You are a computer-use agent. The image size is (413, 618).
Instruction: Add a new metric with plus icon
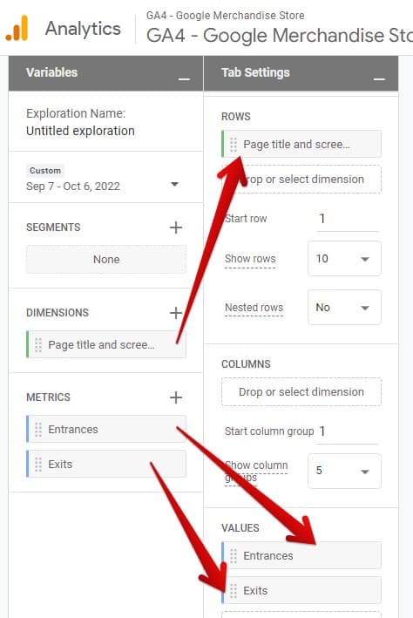point(176,397)
